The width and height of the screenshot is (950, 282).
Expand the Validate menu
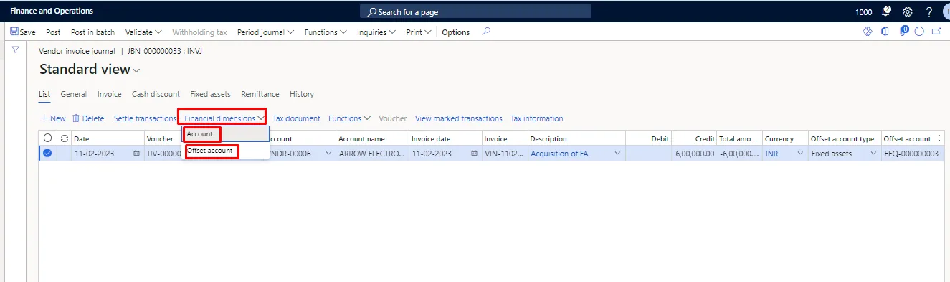[x=143, y=32]
